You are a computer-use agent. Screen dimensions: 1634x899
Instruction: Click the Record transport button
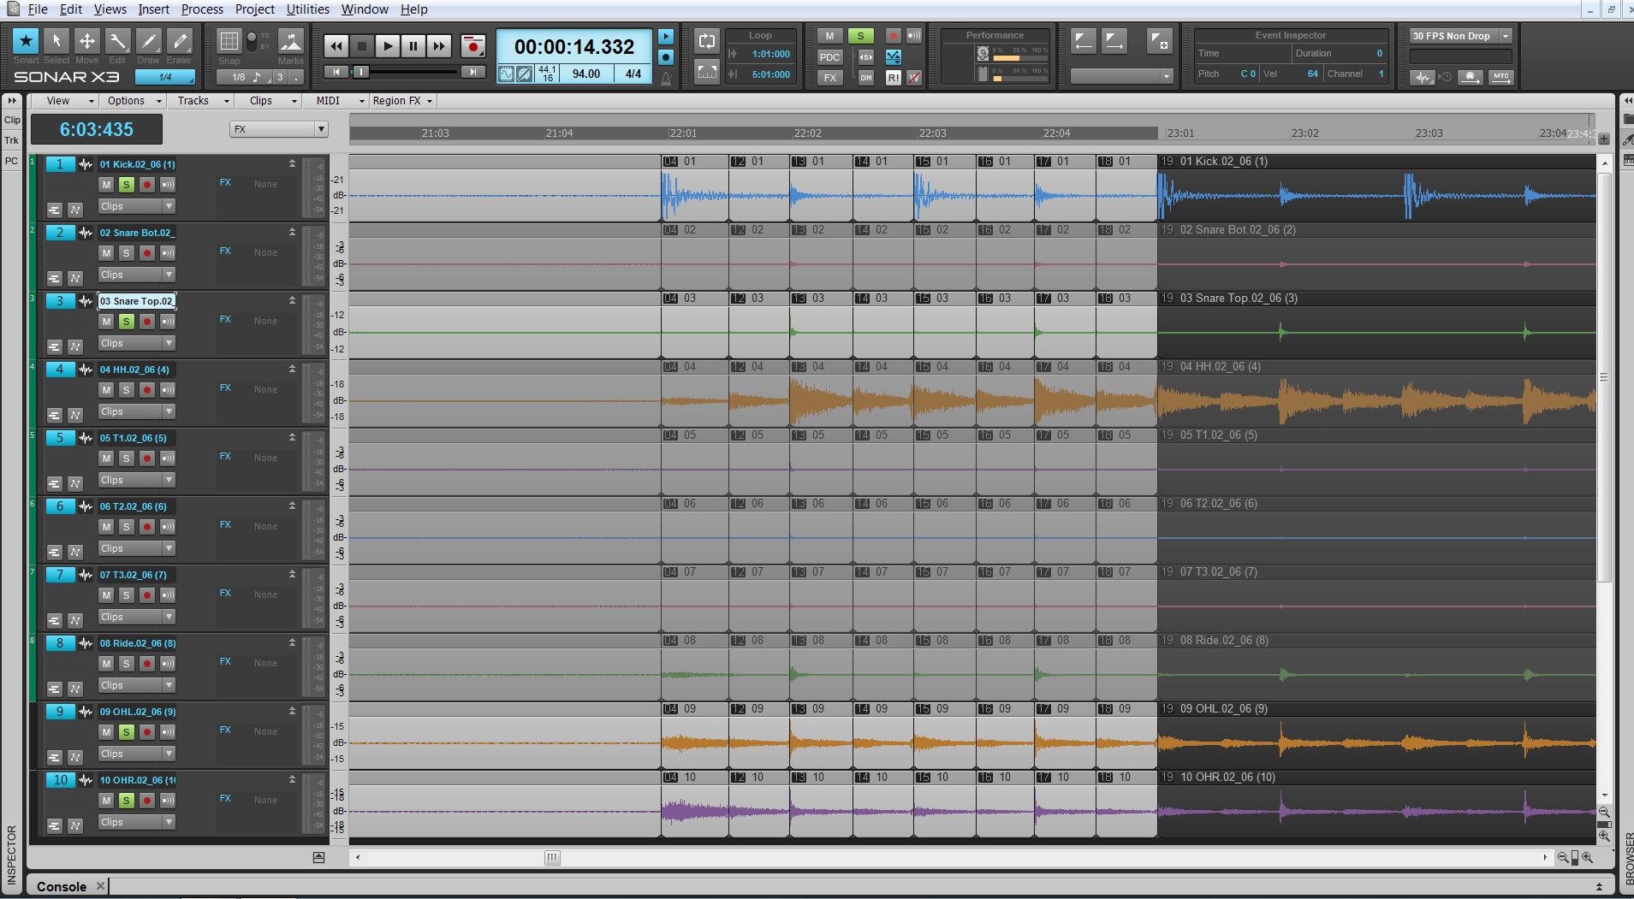coord(472,46)
